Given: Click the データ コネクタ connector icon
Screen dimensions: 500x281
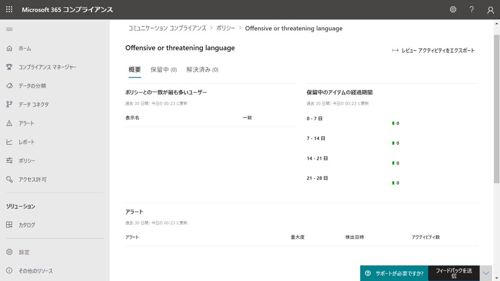Looking at the screenshot, I should point(9,104).
